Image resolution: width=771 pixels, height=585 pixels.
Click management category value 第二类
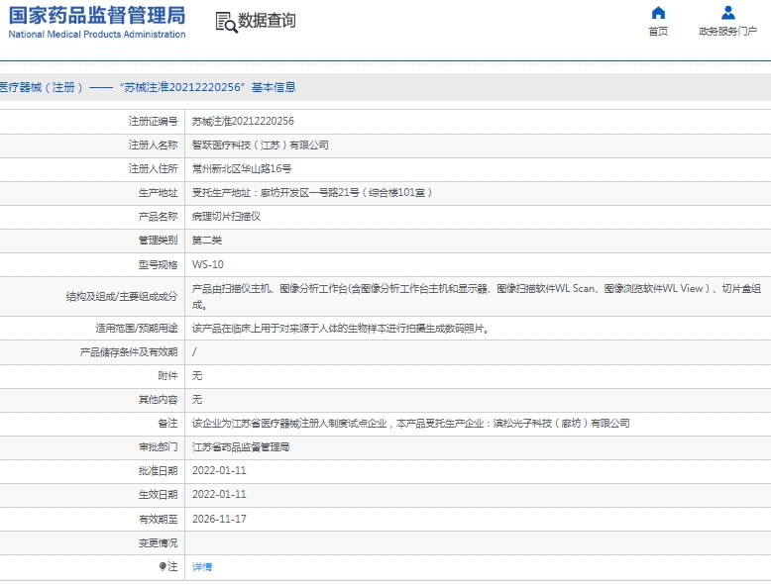coord(207,241)
